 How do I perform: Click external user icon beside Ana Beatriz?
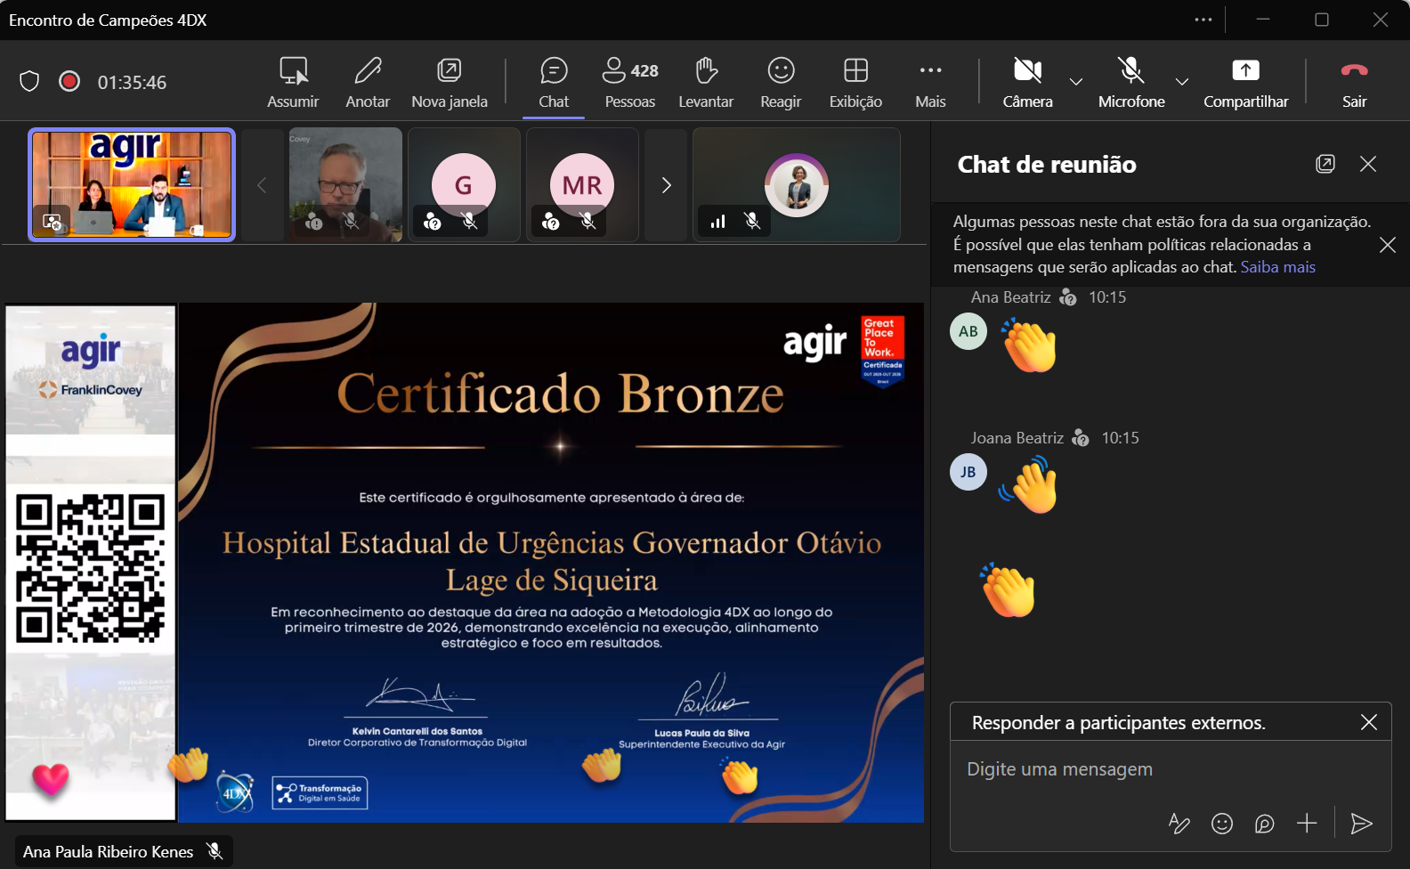[1068, 297]
